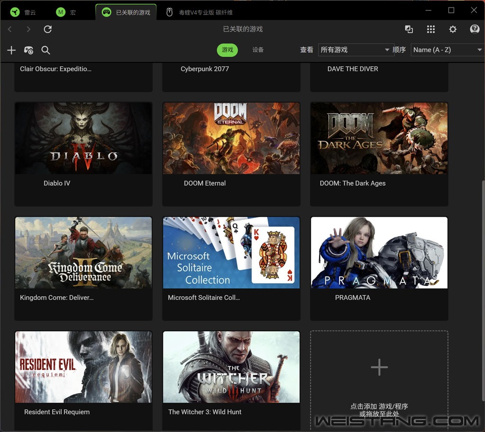Select the 已关联的游戏 tab
Image resolution: width=485 pixels, height=432 pixels.
[x=126, y=12]
